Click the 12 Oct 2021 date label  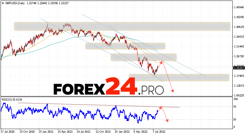(x=103, y=132)
